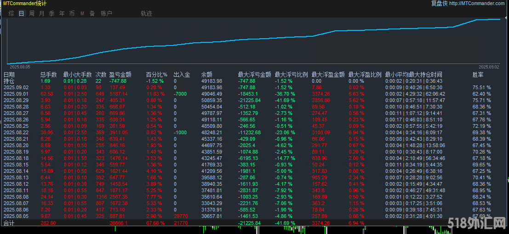Select the 2025.09.02 row date
This screenshot has height=234, width=509.
coord(16,88)
